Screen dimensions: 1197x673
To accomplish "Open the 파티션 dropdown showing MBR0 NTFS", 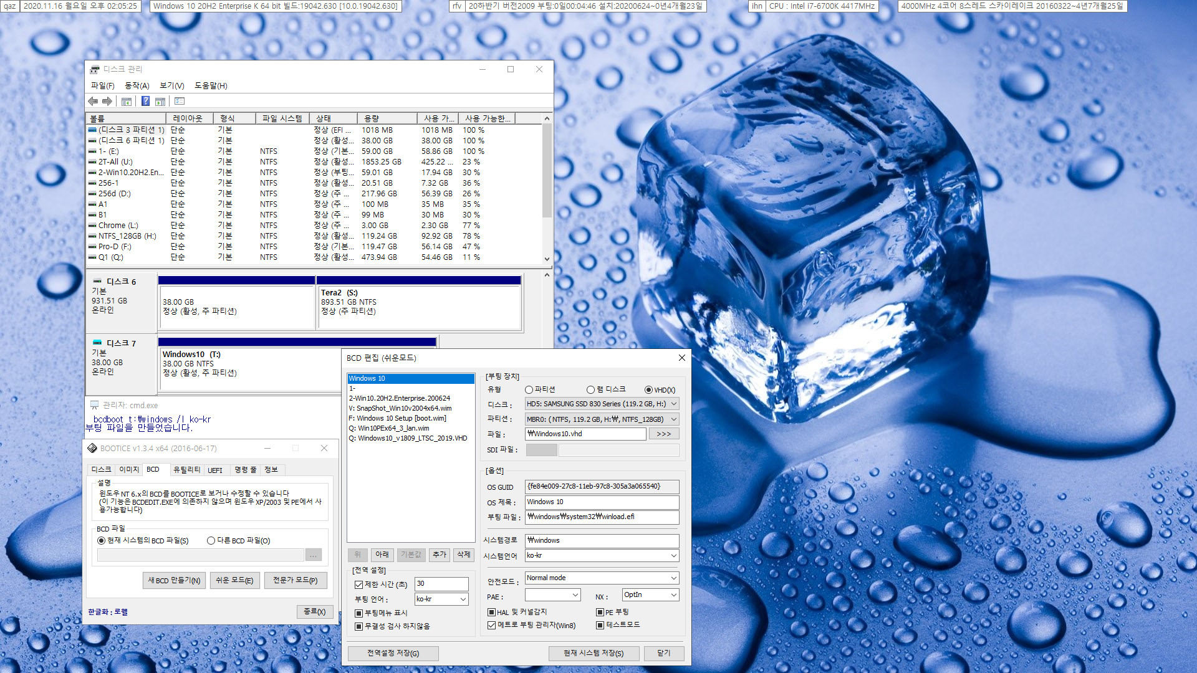I will point(602,419).
